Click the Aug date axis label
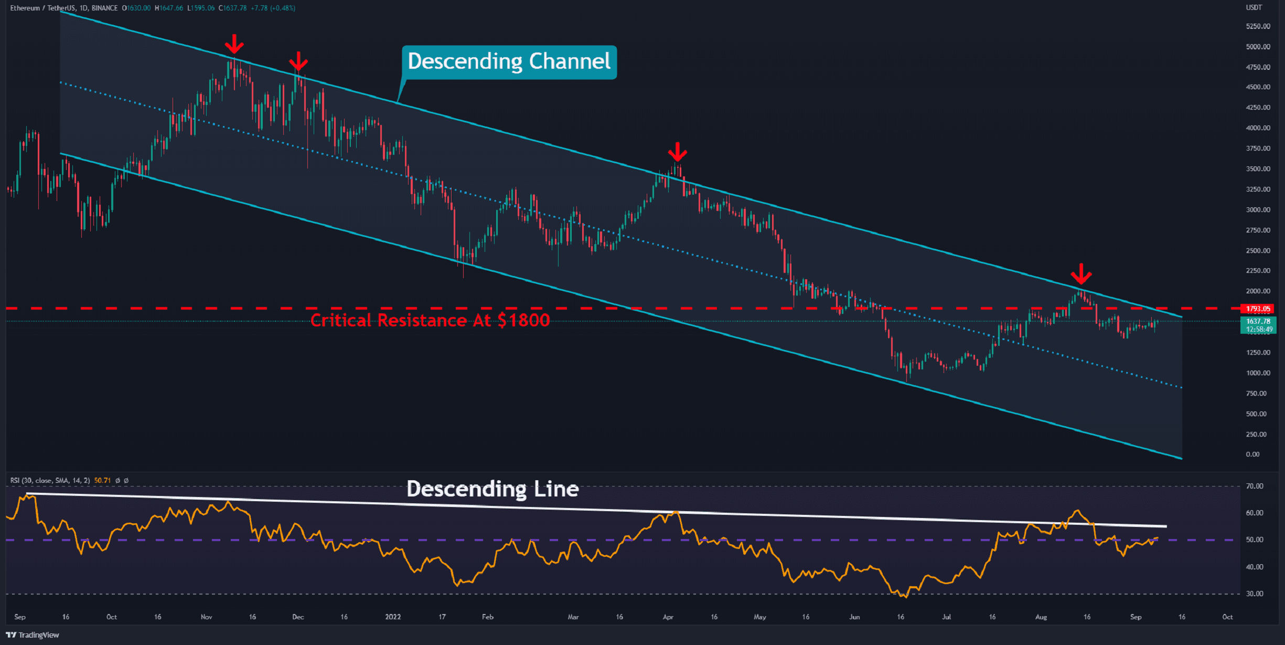Image resolution: width=1285 pixels, height=645 pixels. (1041, 617)
